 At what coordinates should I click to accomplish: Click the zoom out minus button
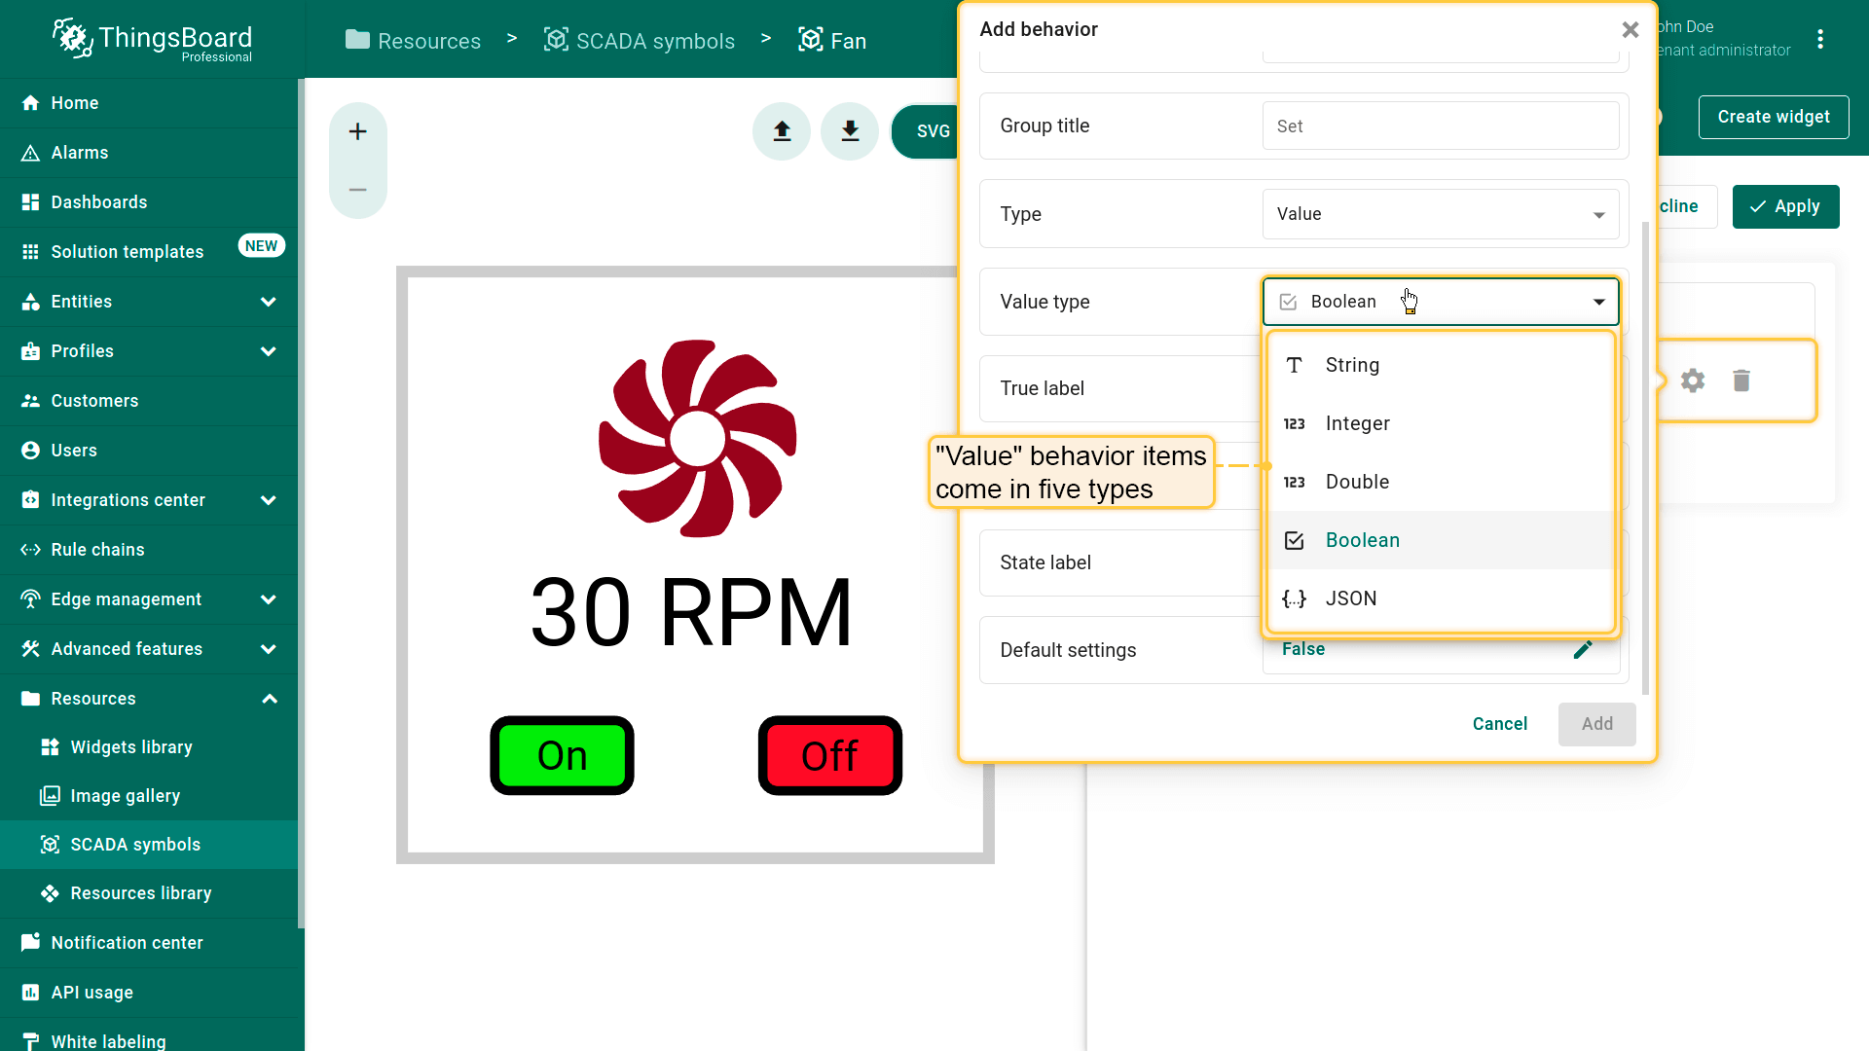358,190
